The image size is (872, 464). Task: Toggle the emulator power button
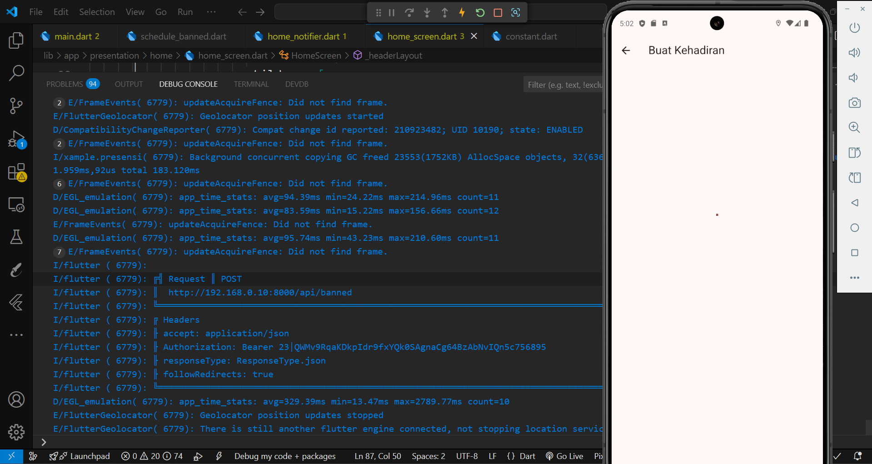(x=854, y=28)
